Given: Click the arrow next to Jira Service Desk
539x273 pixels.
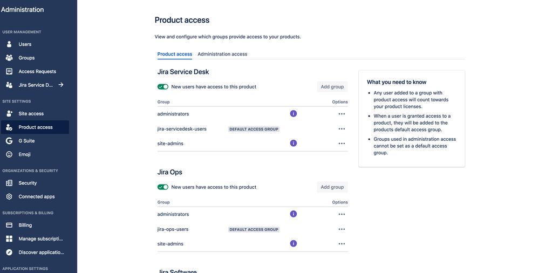Looking at the screenshot, I should tap(61, 85).
